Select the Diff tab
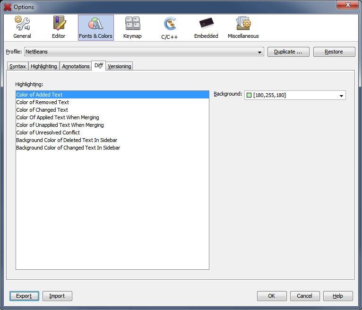The image size is (362, 310). pyautogui.click(x=99, y=66)
